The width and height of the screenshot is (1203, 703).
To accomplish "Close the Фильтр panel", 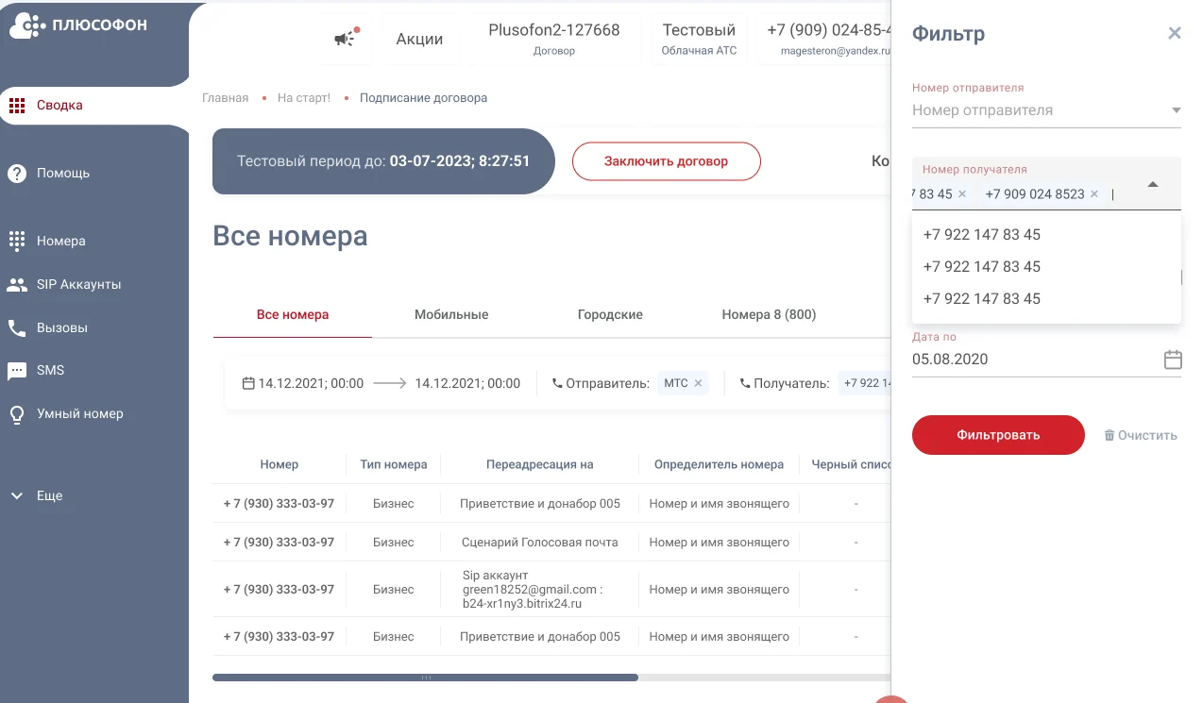I will click(1175, 33).
